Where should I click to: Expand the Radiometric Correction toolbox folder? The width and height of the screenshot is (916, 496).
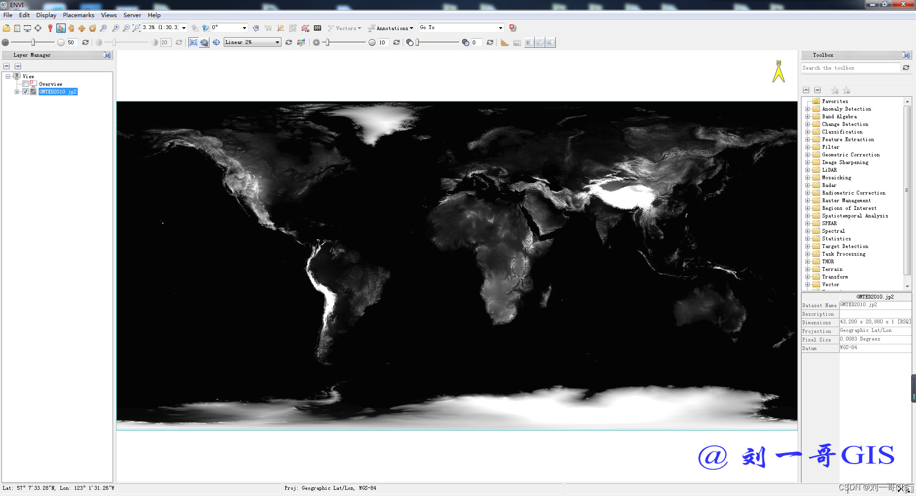click(x=807, y=193)
